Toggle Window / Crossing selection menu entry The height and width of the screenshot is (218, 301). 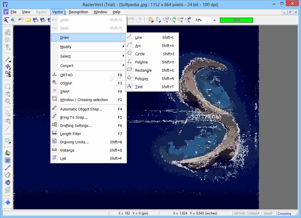click(89, 100)
